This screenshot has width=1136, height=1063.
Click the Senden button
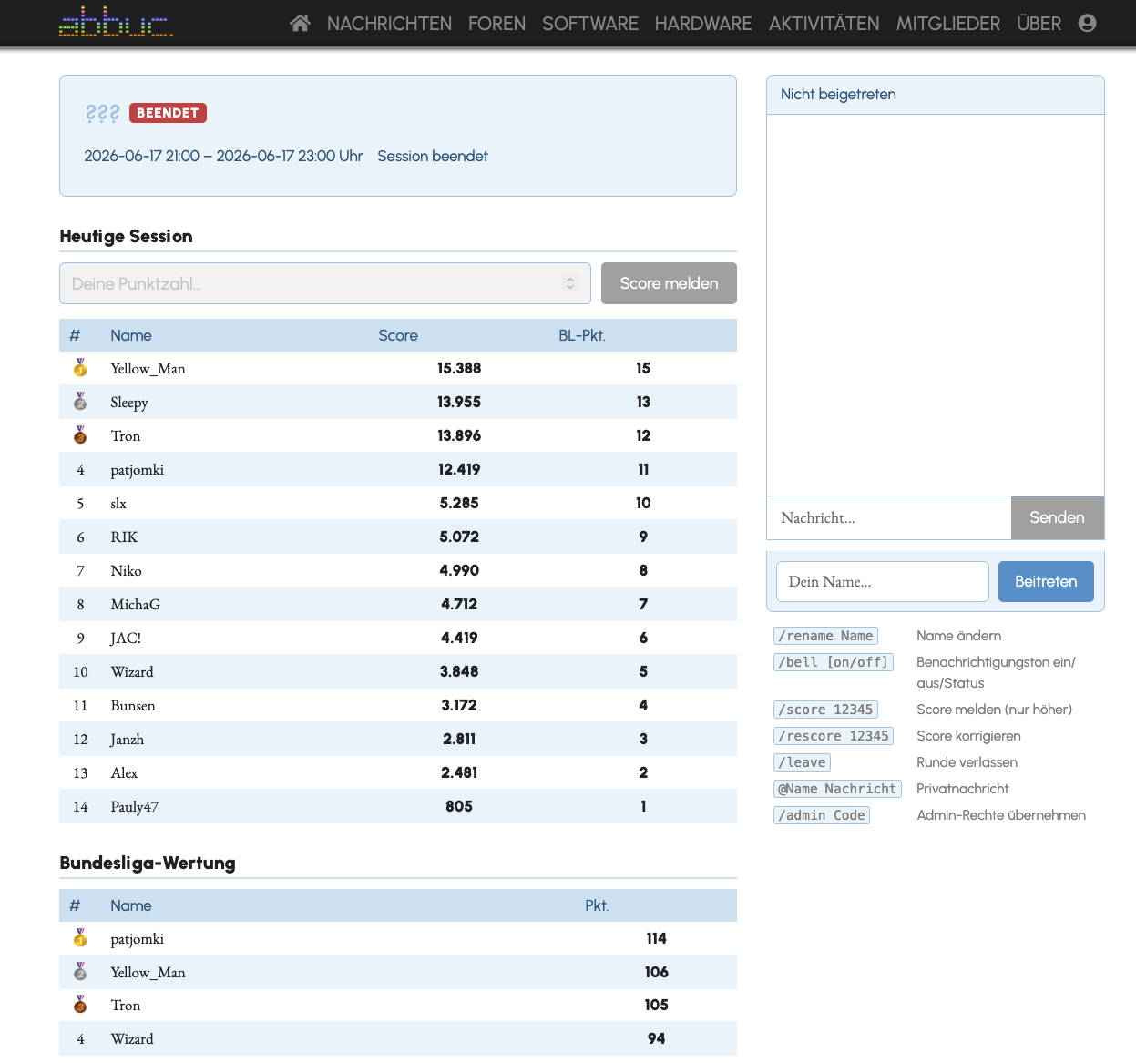point(1057,517)
